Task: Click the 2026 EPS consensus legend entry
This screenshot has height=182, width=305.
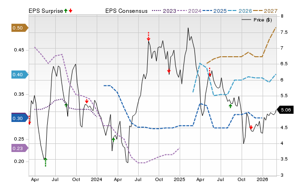Action: [x=240, y=11]
